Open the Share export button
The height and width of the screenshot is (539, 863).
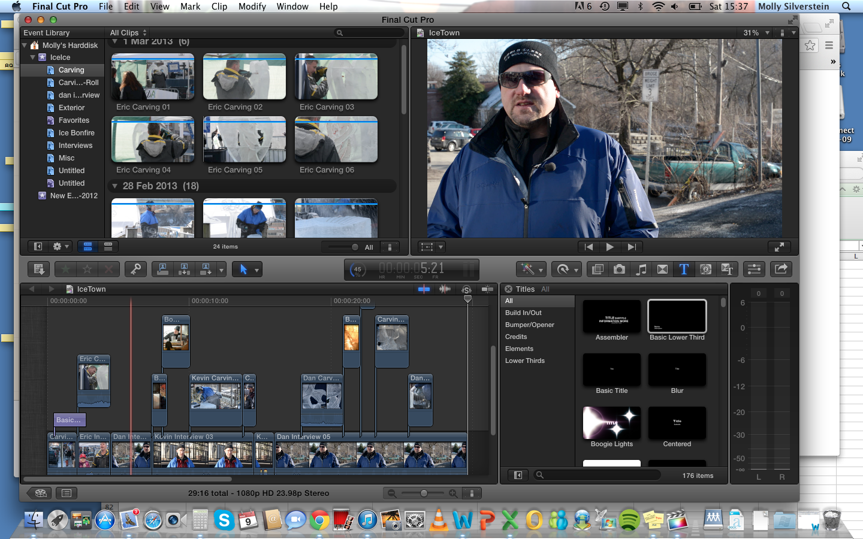tap(781, 269)
